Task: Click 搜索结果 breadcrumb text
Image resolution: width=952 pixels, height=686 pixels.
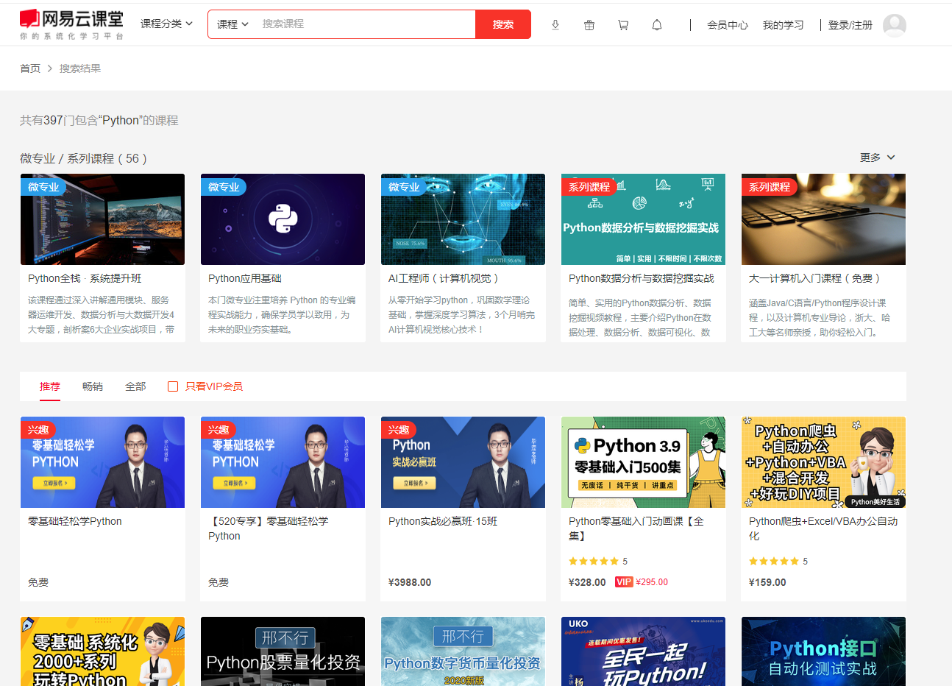Action: (x=80, y=68)
